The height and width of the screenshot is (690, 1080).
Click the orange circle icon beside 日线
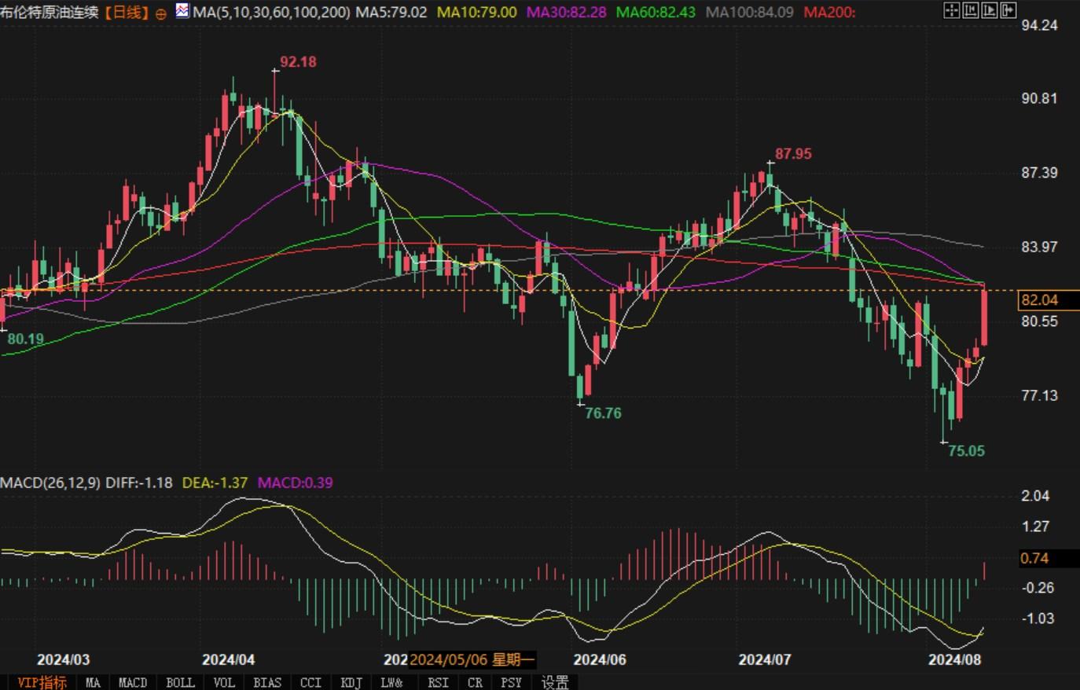click(x=161, y=13)
